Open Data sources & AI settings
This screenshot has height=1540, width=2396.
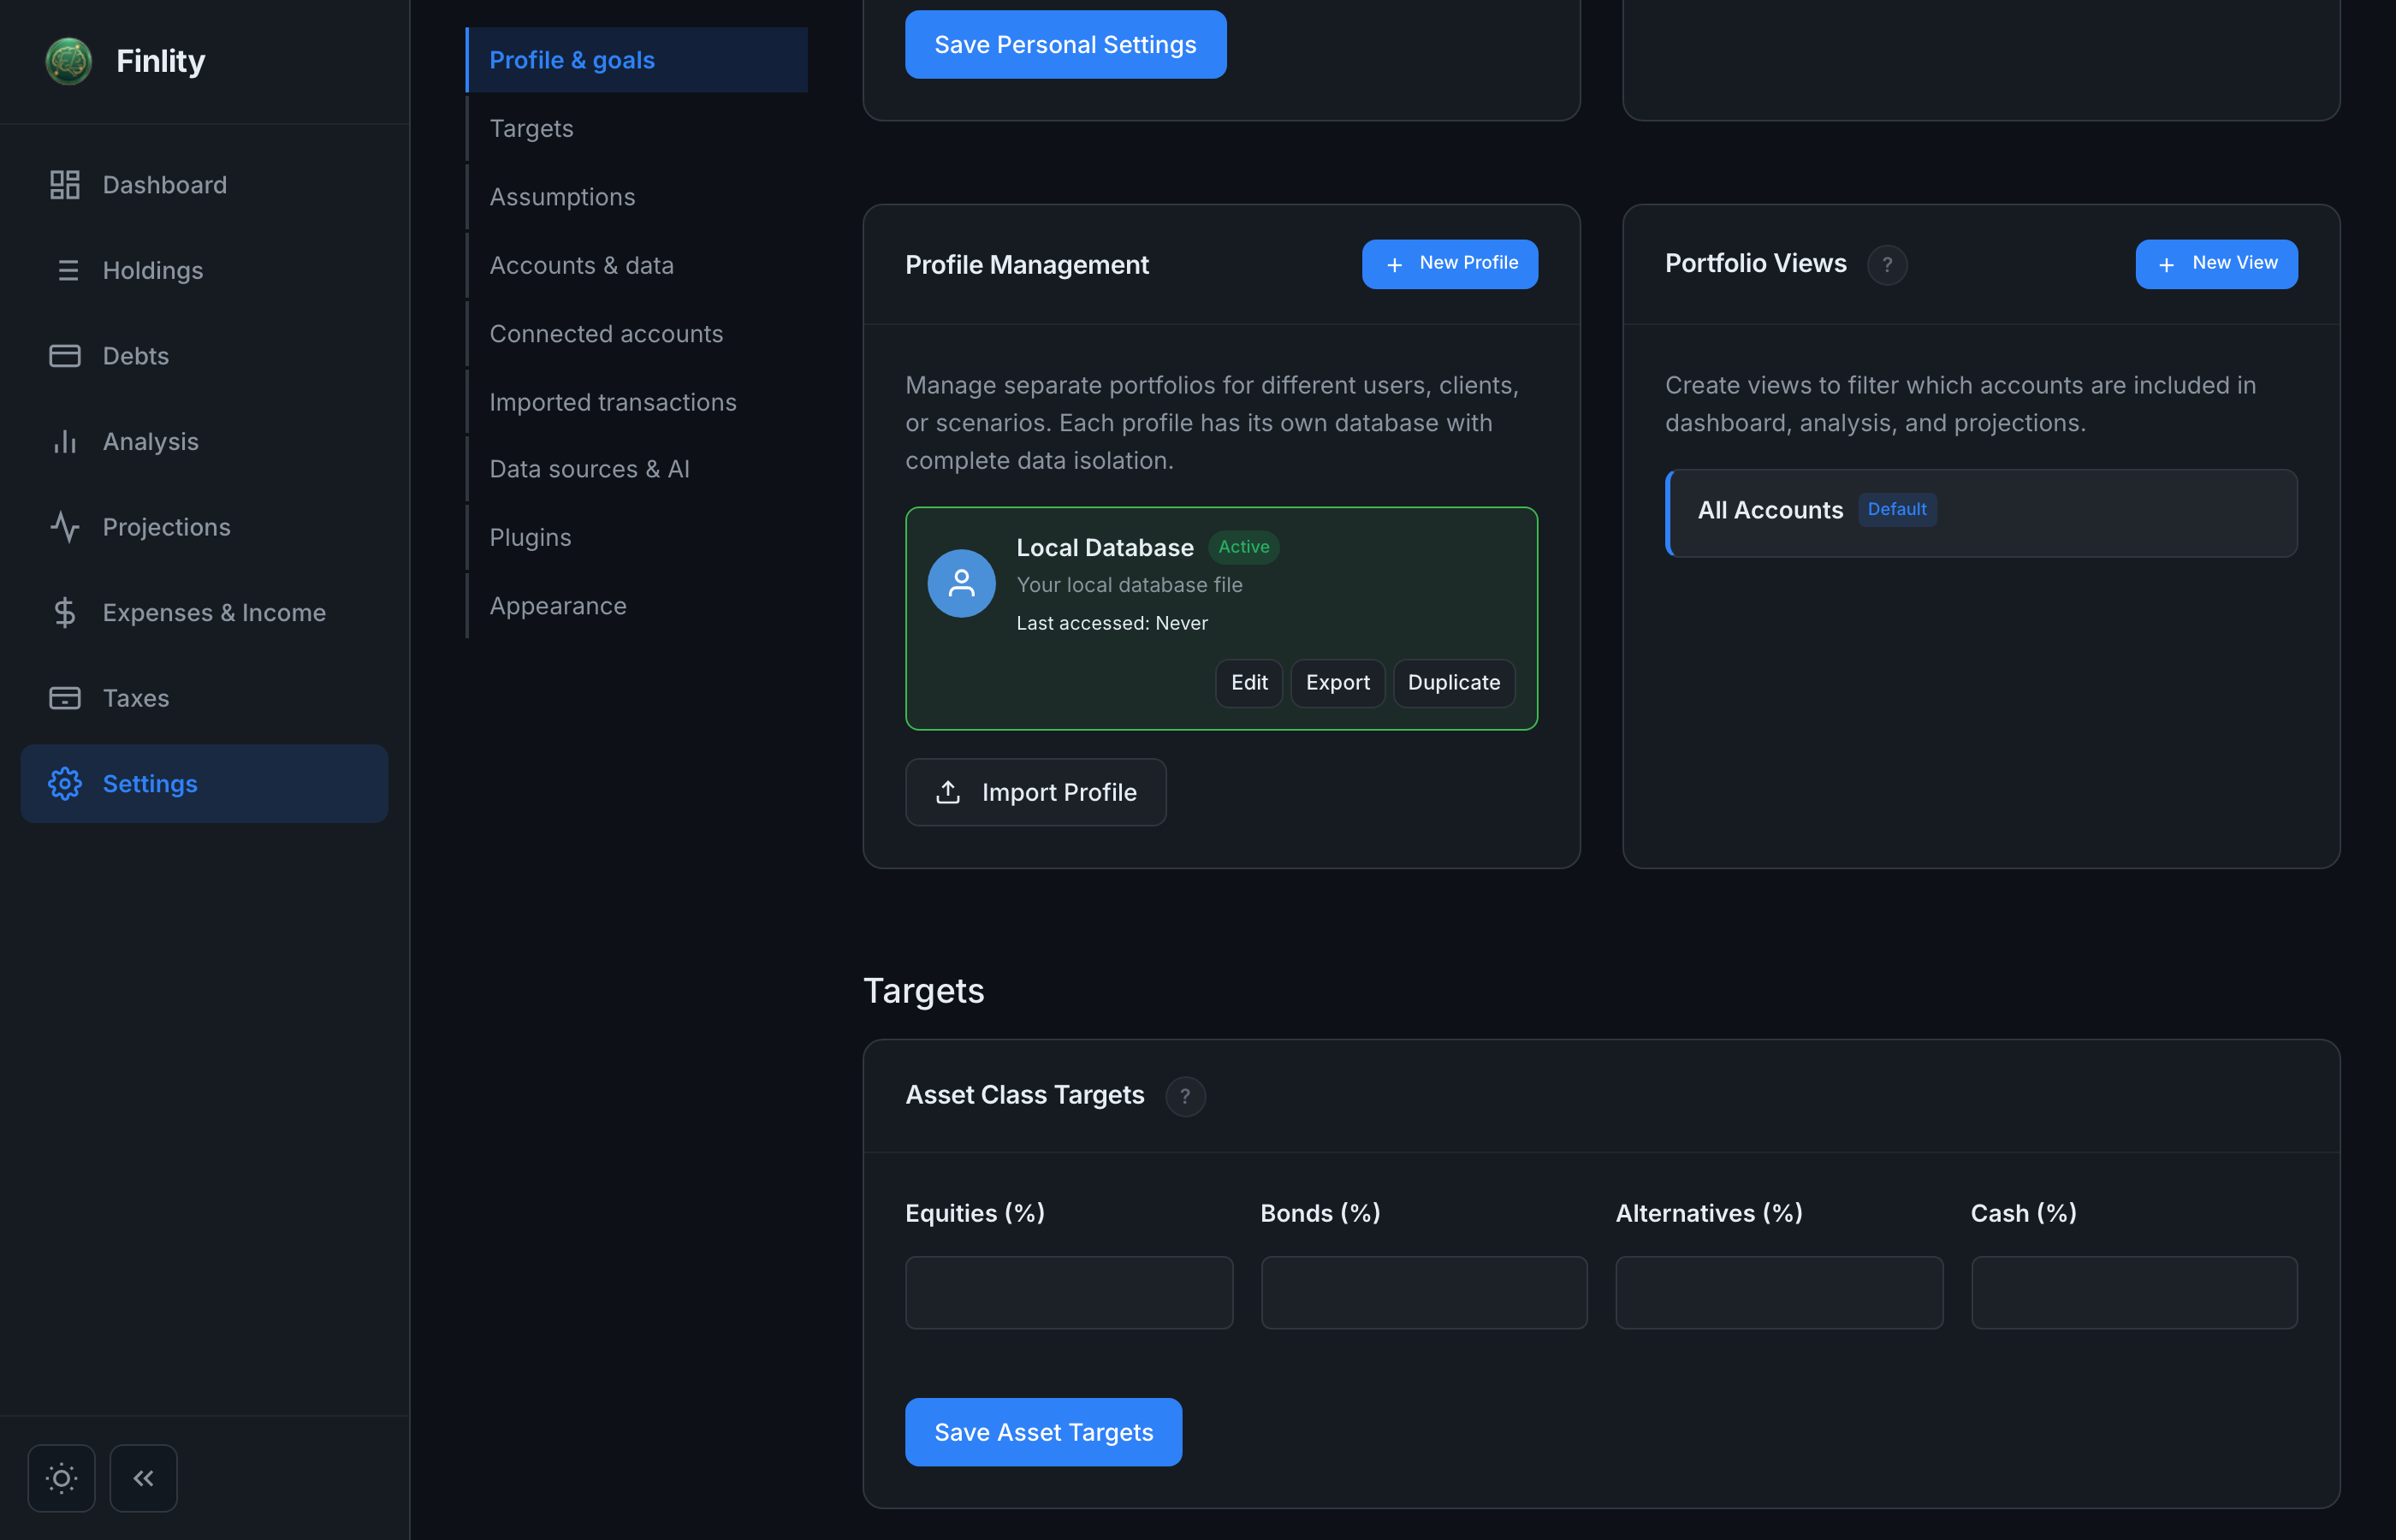click(x=637, y=469)
